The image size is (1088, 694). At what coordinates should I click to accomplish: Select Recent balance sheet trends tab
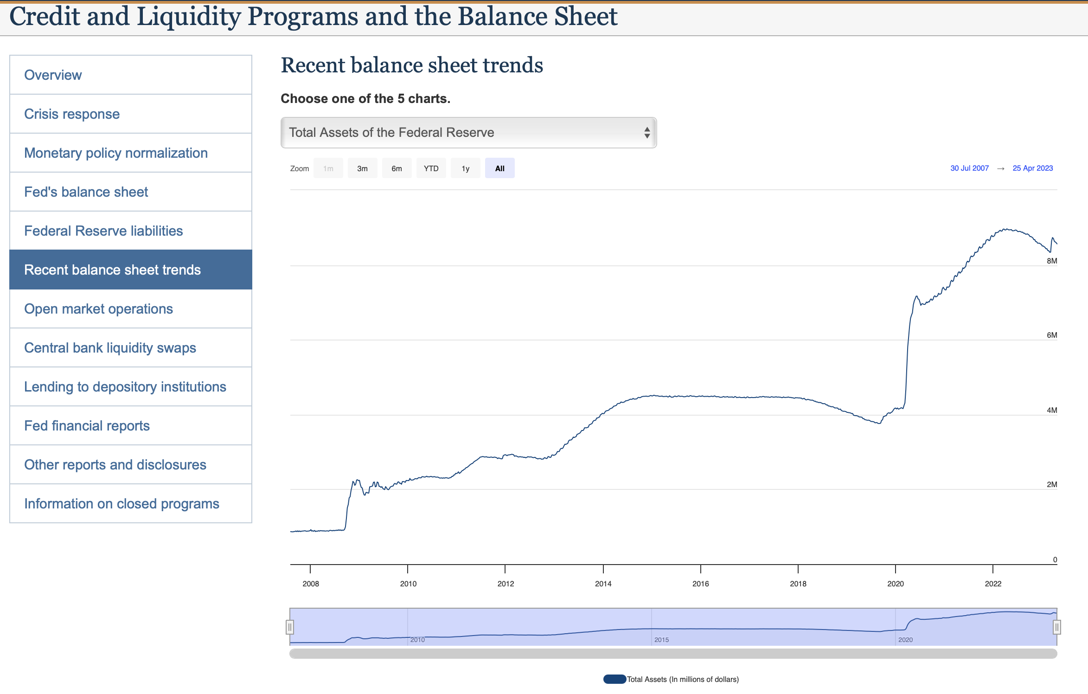point(112,270)
